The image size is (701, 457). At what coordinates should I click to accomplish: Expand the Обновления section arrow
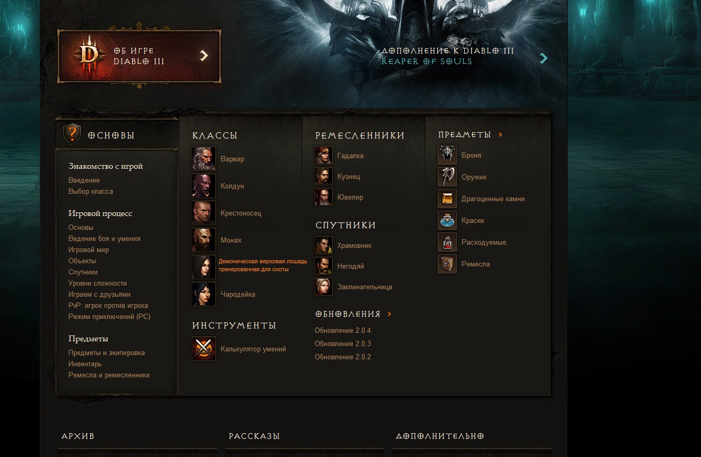click(x=390, y=314)
